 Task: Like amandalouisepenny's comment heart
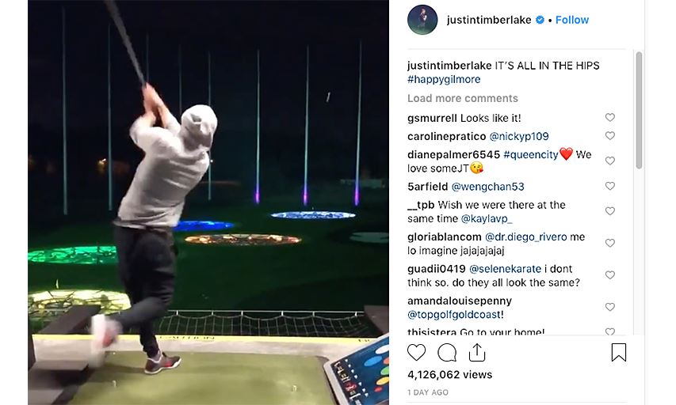tap(609, 307)
